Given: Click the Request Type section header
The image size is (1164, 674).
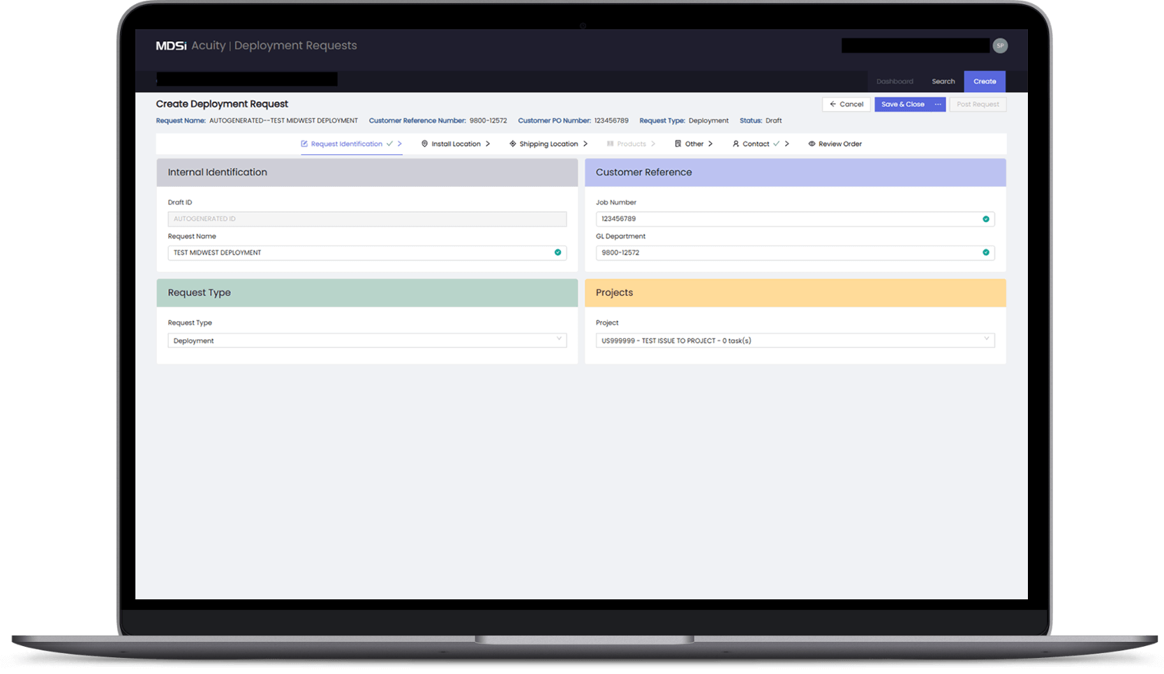Looking at the screenshot, I should [367, 293].
